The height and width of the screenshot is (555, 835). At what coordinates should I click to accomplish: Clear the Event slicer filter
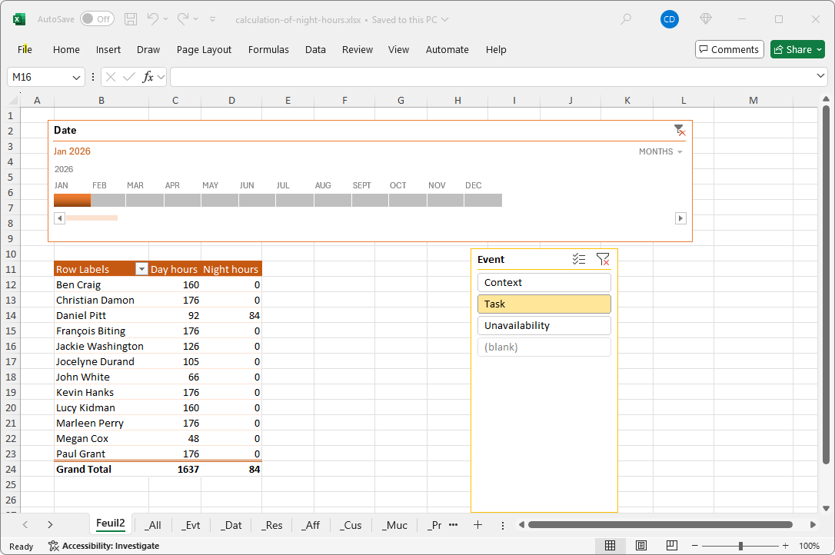coord(603,260)
